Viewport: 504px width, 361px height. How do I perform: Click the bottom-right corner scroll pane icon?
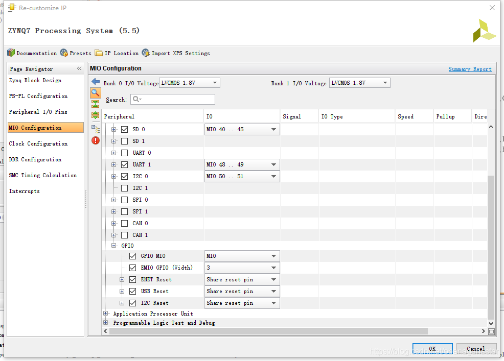pos(491,331)
